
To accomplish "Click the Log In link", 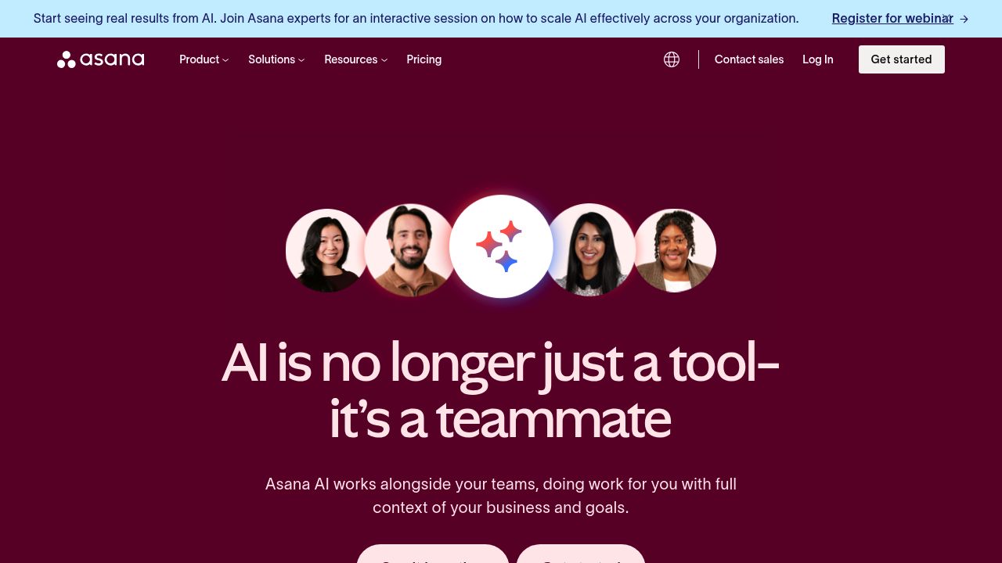I will click(x=818, y=59).
